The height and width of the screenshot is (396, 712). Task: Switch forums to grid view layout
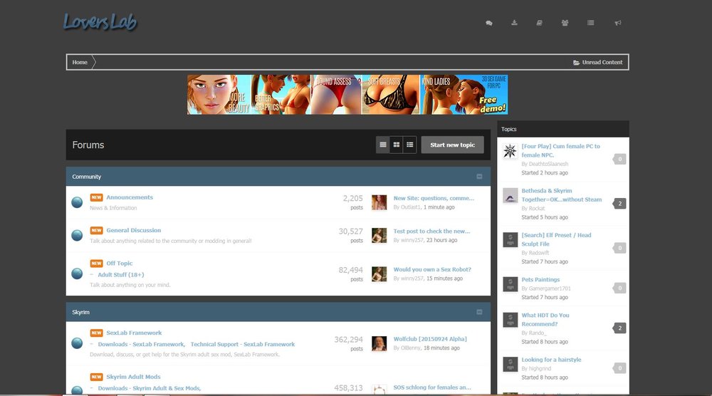[397, 145]
